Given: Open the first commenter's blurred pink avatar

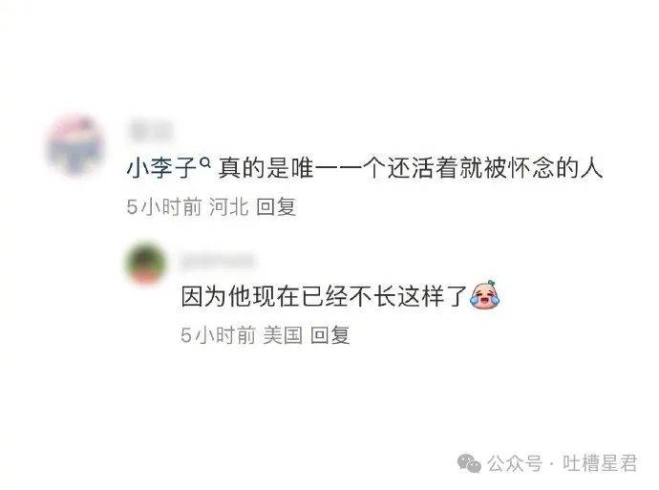Looking at the screenshot, I should coord(75,146).
